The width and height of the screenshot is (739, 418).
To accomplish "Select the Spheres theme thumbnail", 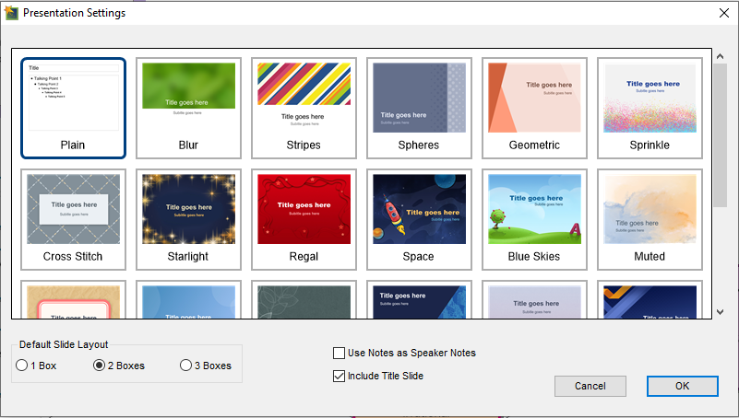I will [419, 108].
